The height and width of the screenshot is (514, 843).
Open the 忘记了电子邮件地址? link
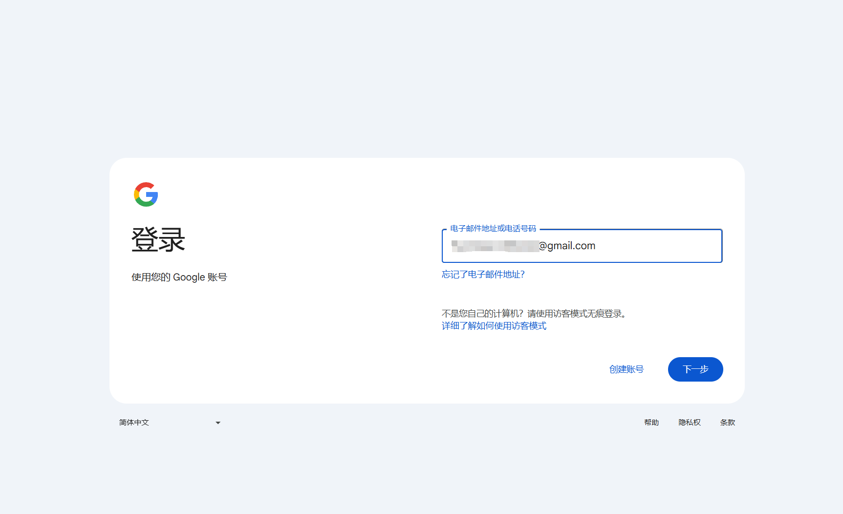[x=483, y=275]
